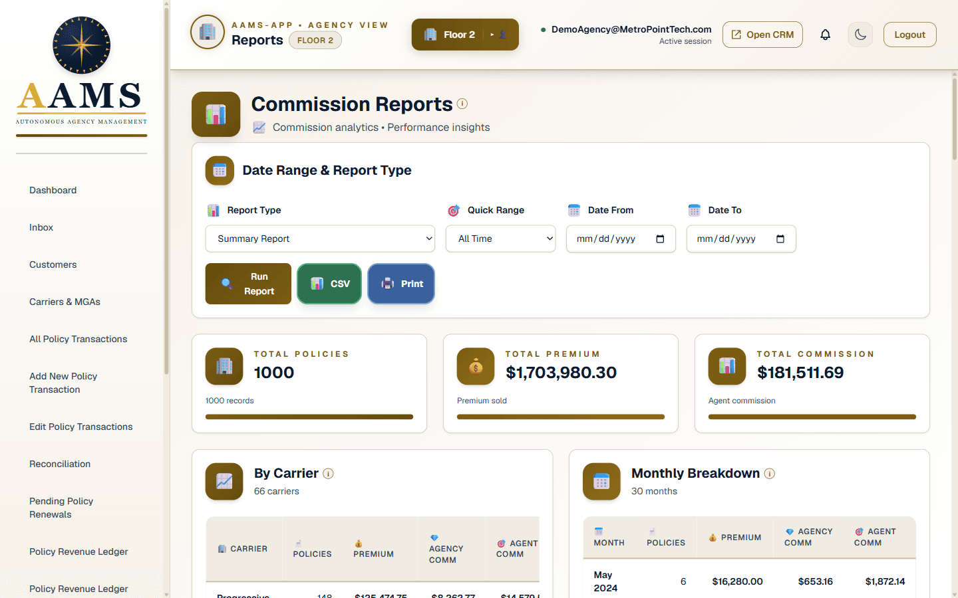Open Pending Policy Renewals in sidebar
958x598 pixels.
tap(61, 508)
